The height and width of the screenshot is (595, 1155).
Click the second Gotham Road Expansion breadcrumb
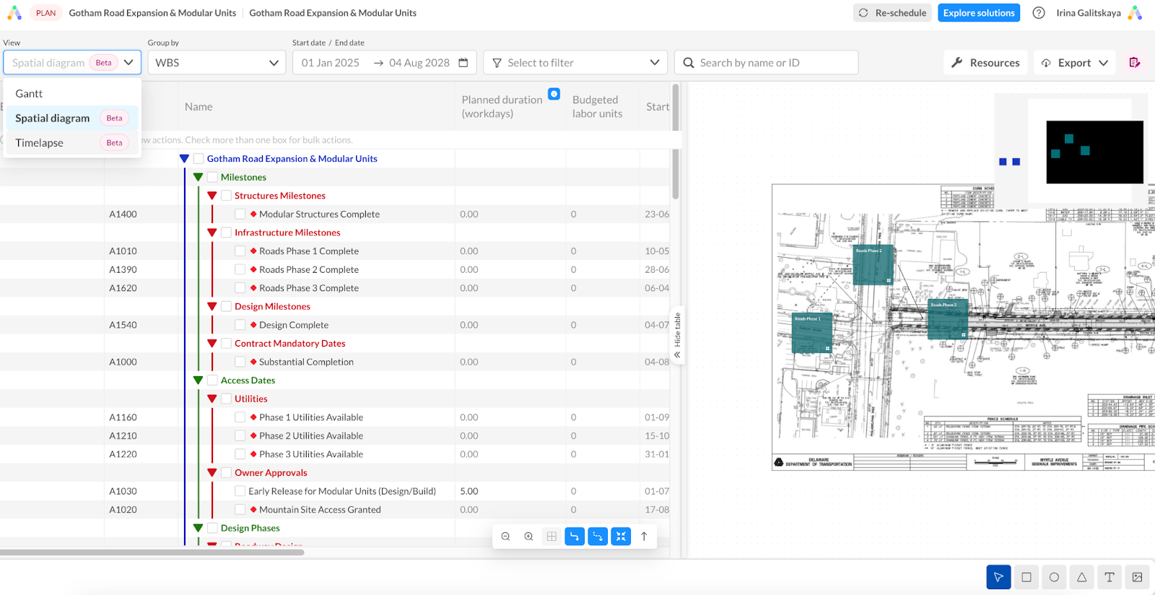coord(333,13)
